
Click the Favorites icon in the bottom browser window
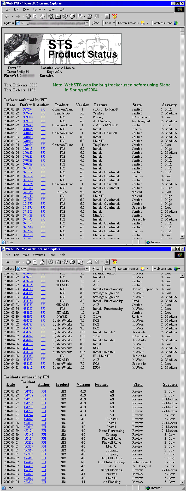pyautogui.click(x=58, y=262)
